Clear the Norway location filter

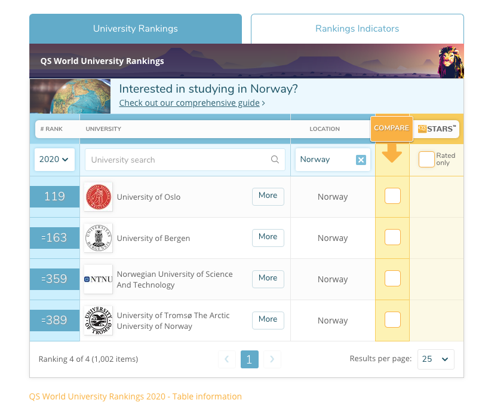[361, 160]
